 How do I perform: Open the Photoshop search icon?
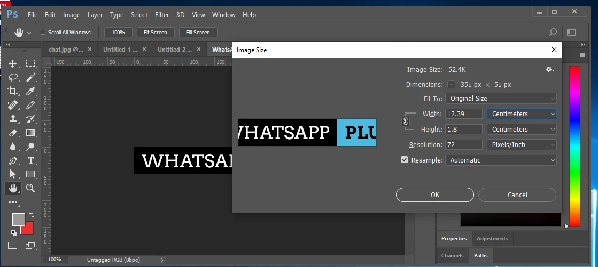[553, 33]
